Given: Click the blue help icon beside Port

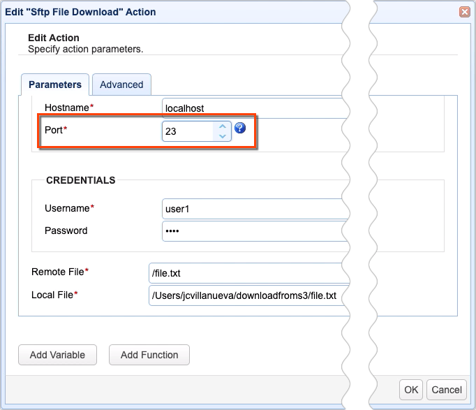Looking at the screenshot, I should coord(240,128).
